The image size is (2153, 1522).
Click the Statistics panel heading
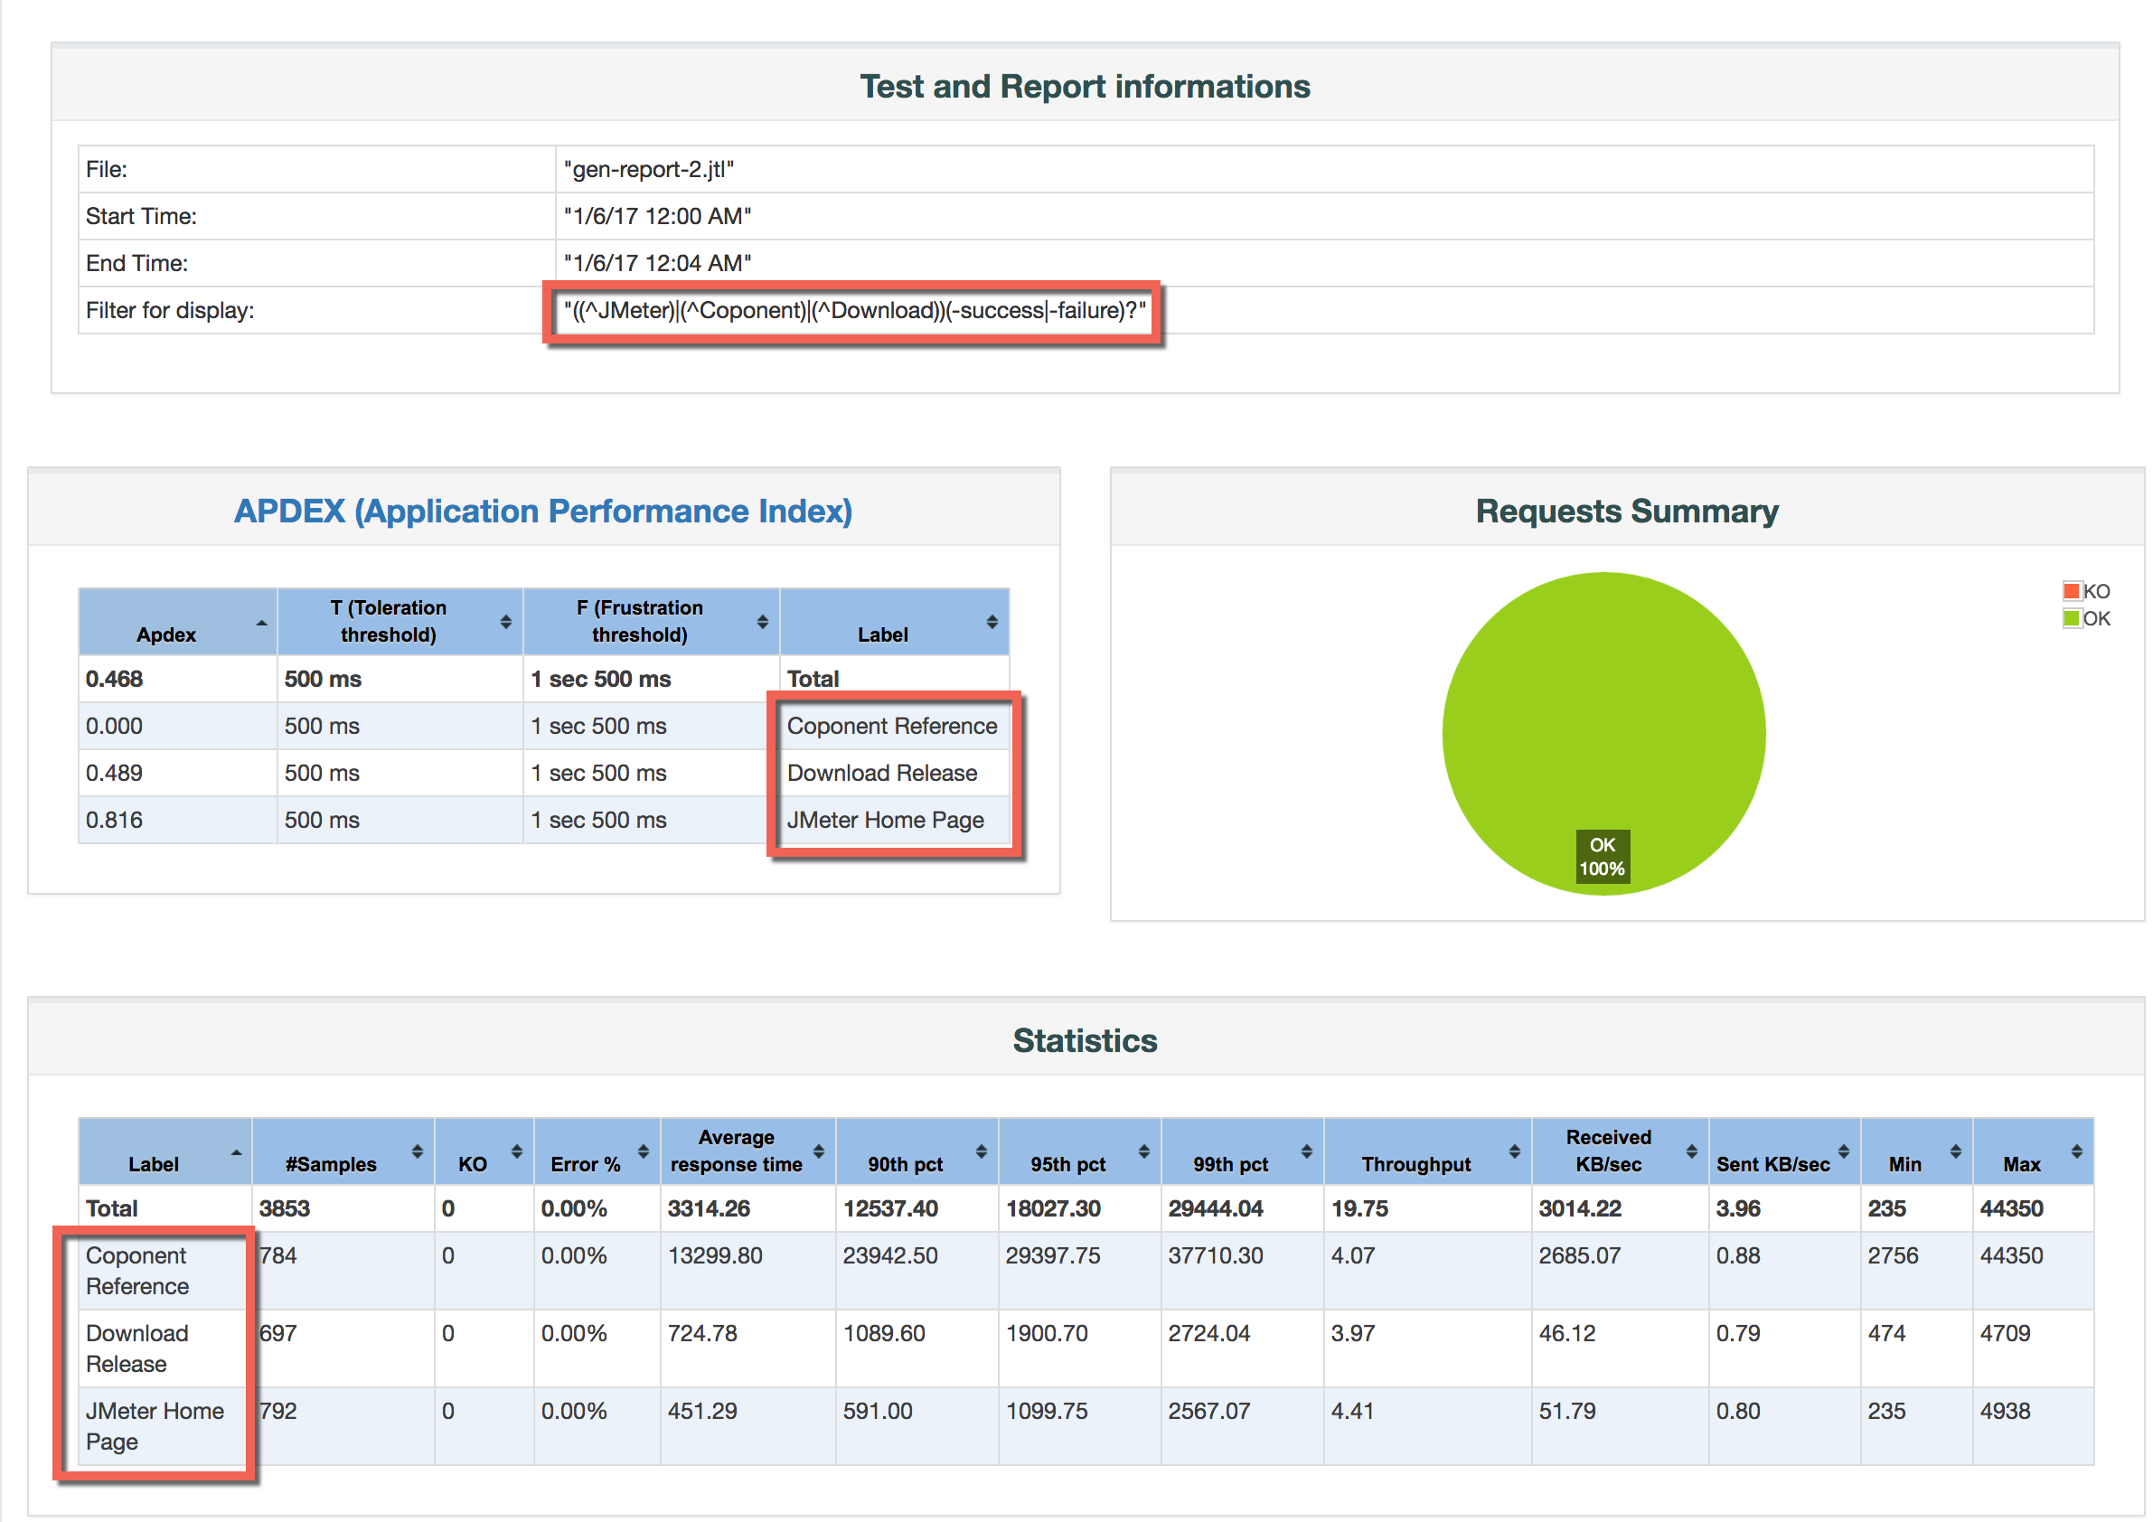(x=1085, y=1040)
